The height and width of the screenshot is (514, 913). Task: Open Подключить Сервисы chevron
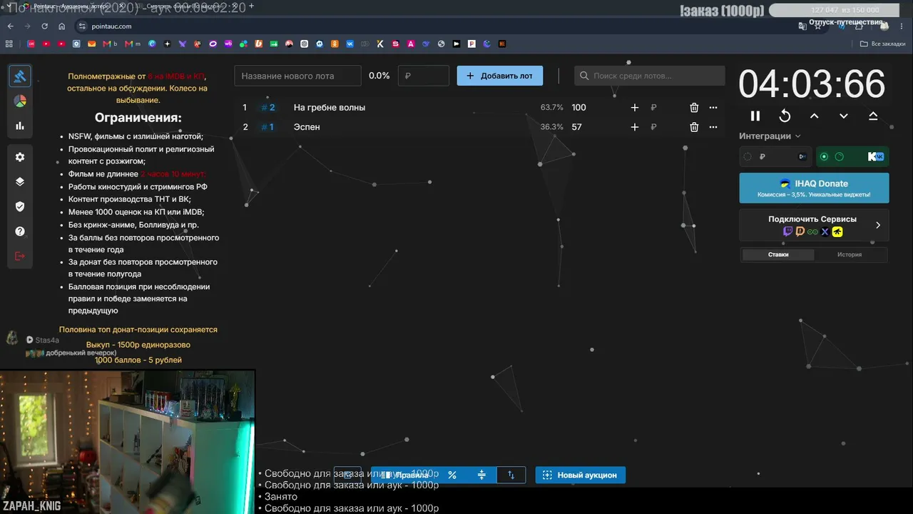pyautogui.click(x=878, y=225)
